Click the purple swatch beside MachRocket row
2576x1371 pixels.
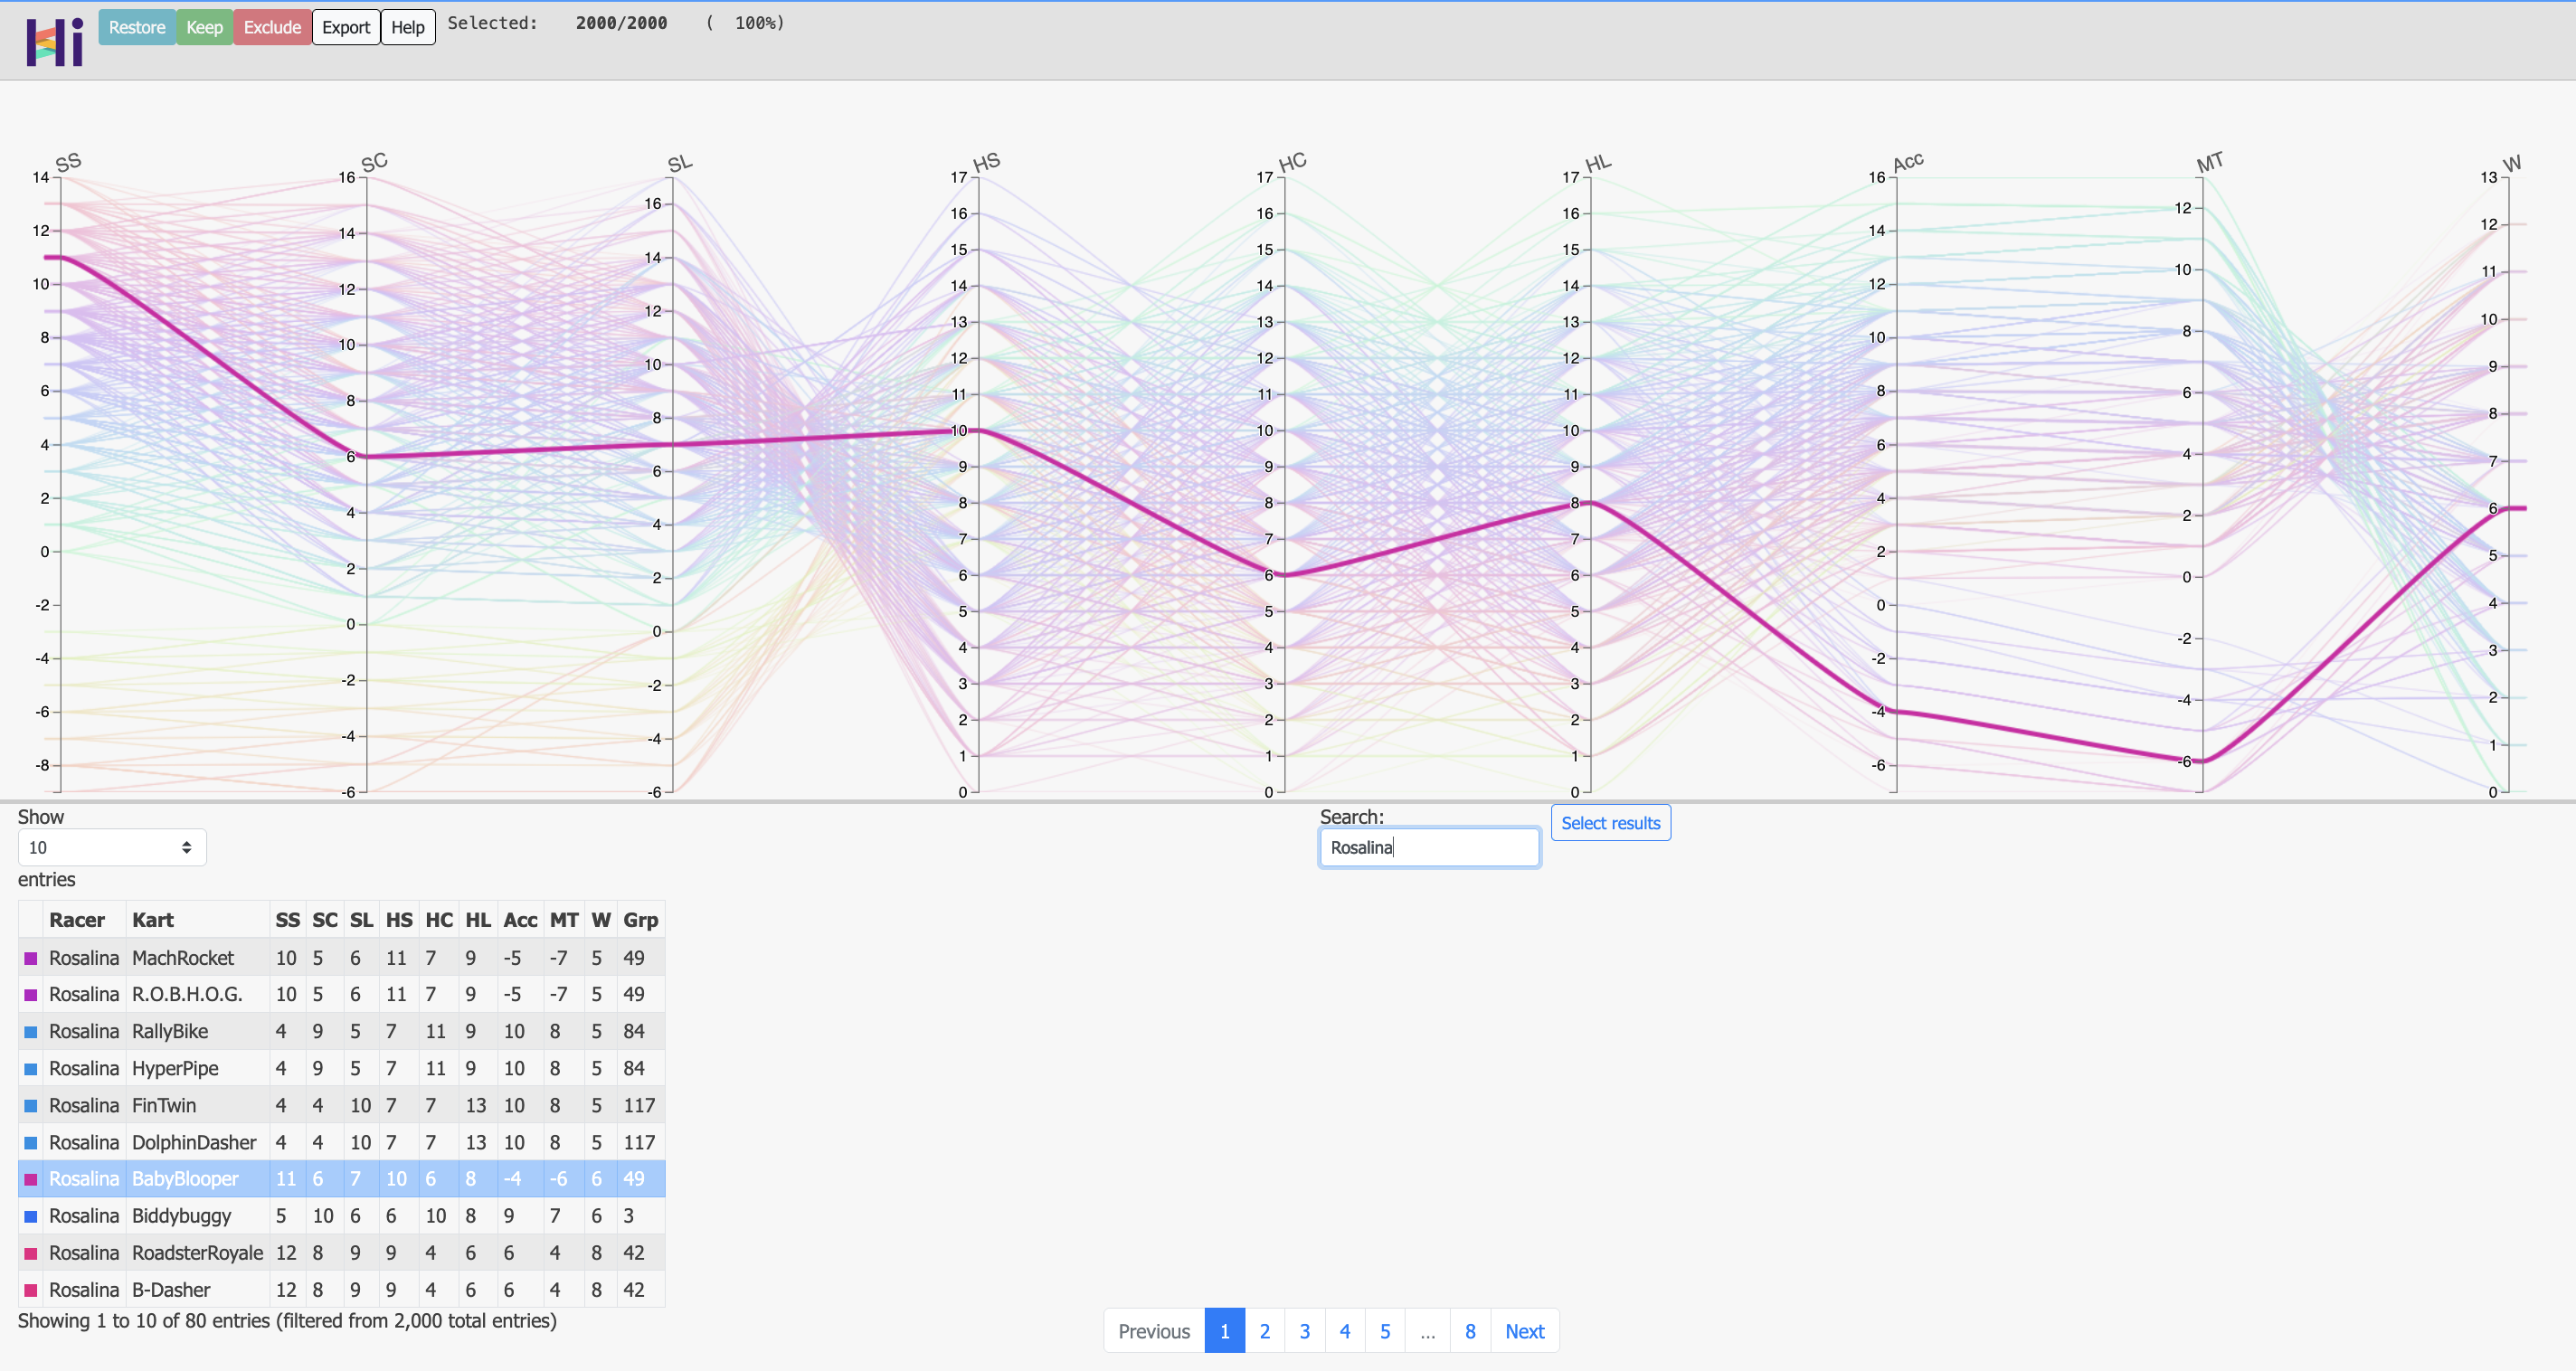click(x=31, y=958)
